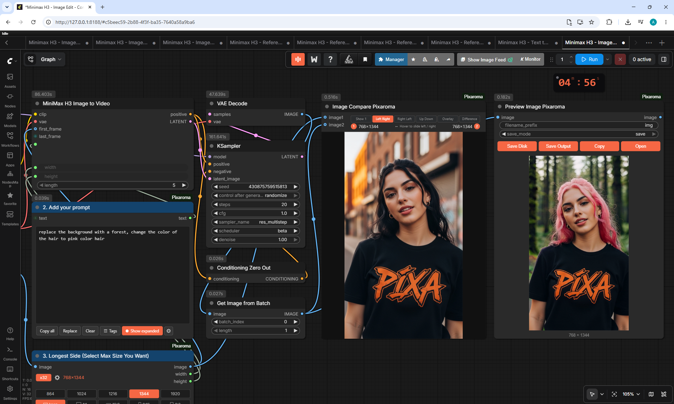The image size is (674, 404).
Task: Open the control after generate combo
Action: click(x=256, y=196)
